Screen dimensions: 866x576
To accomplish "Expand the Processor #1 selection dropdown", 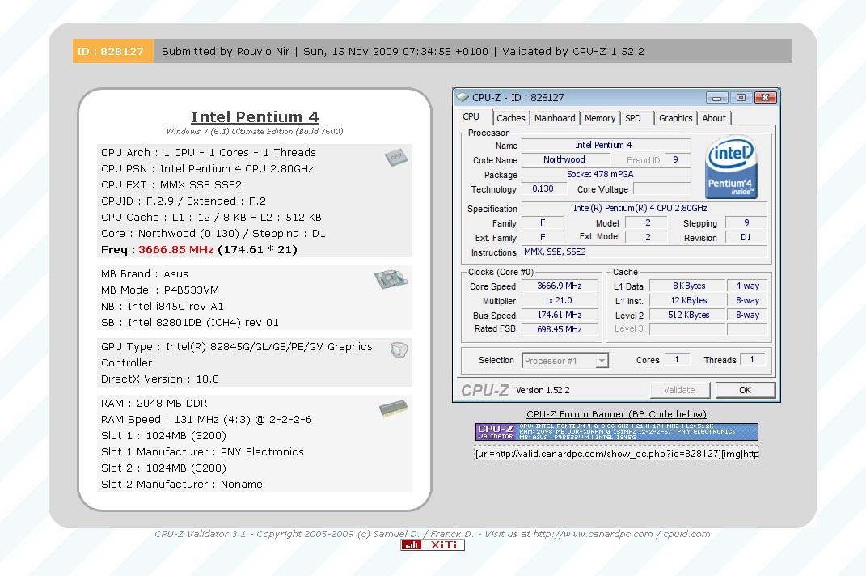I will (602, 361).
